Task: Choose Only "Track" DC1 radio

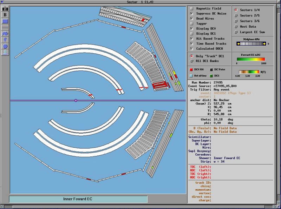Action: pyautogui.click(x=191, y=56)
